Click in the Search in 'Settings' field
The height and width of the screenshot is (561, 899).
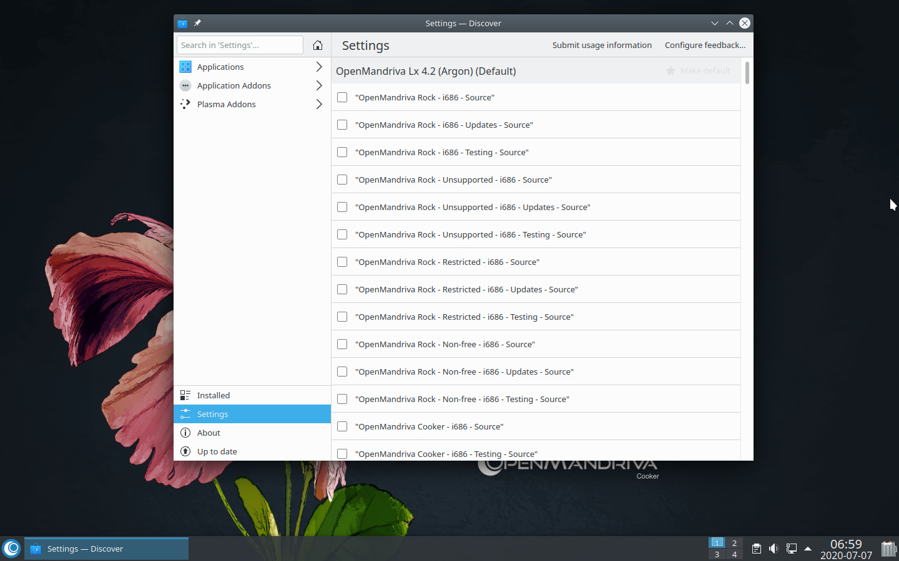coord(240,45)
